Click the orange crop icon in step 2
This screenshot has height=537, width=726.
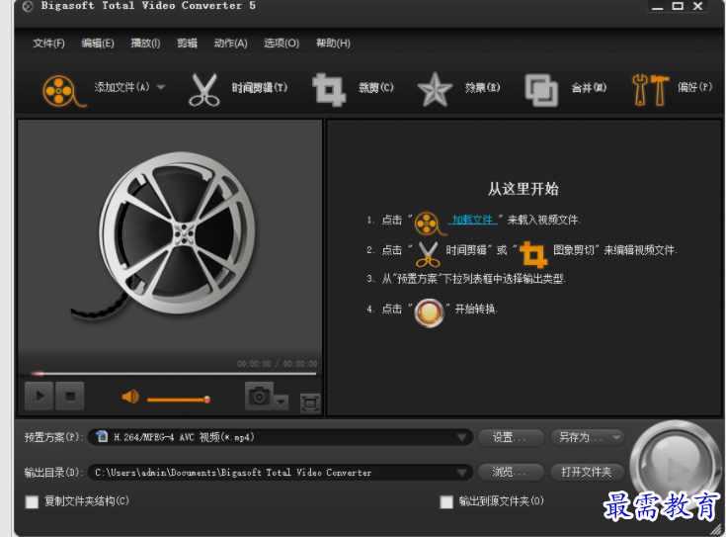(x=533, y=254)
